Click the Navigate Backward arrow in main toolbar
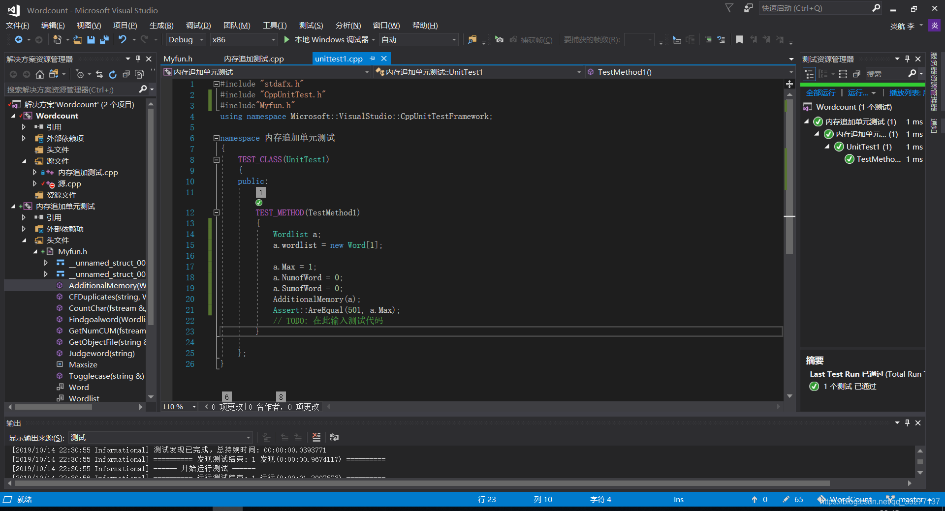Image resolution: width=945 pixels, height=511 pixels. pyautogui.click(x=19, y=39)
